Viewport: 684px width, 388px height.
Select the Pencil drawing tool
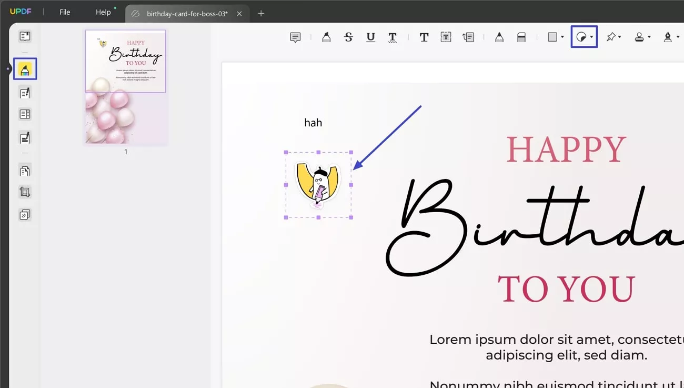[499, 37]
